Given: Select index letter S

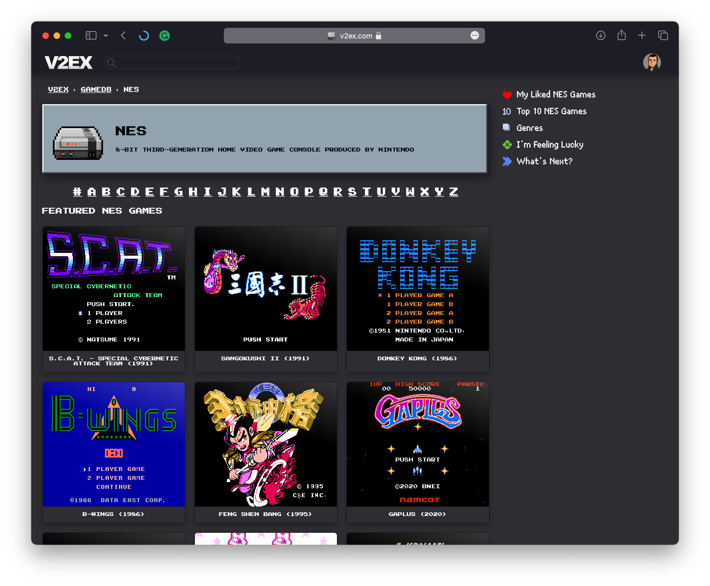Looking at the screenshot, I should point(352,192).
